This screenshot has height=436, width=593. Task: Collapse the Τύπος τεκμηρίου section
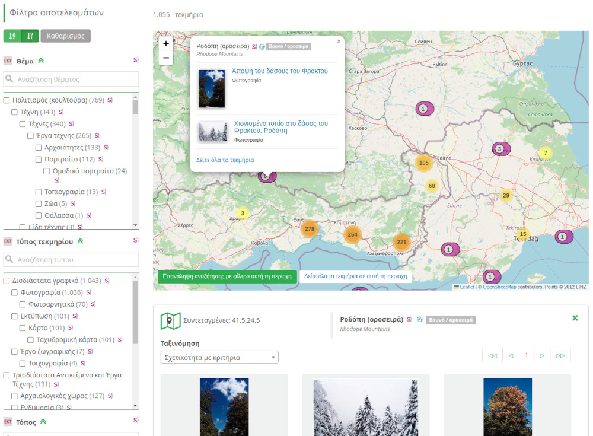pyautogui.click(x=81, y=241)
